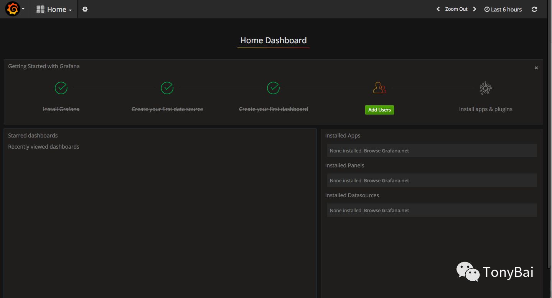Screen dimensions: 552x298
Task: Click Create your first data source label
Action: point(167,109)
